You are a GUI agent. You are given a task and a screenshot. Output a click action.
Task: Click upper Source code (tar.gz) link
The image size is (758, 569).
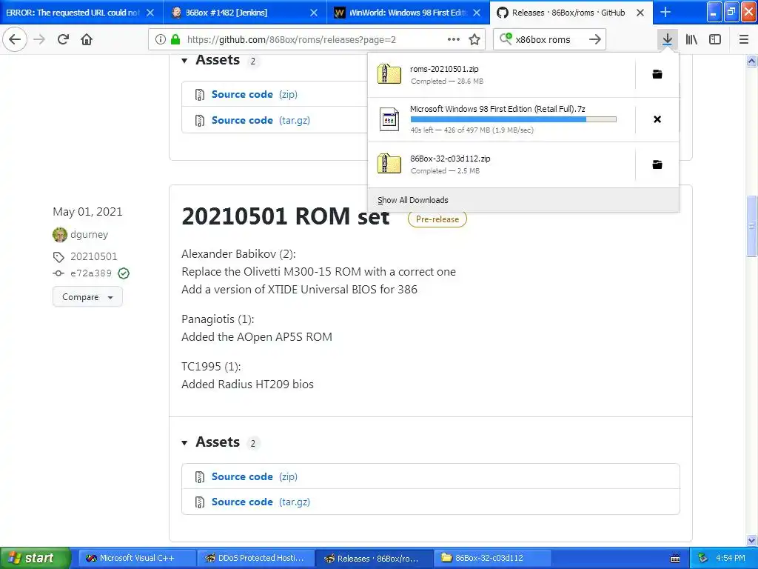(261, 120)
